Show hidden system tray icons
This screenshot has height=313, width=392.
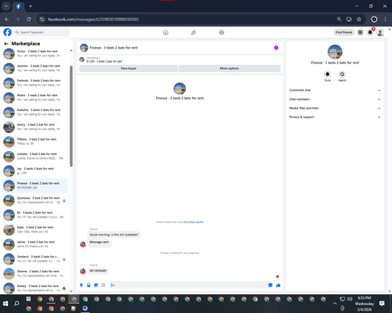[x=335, y=304]
